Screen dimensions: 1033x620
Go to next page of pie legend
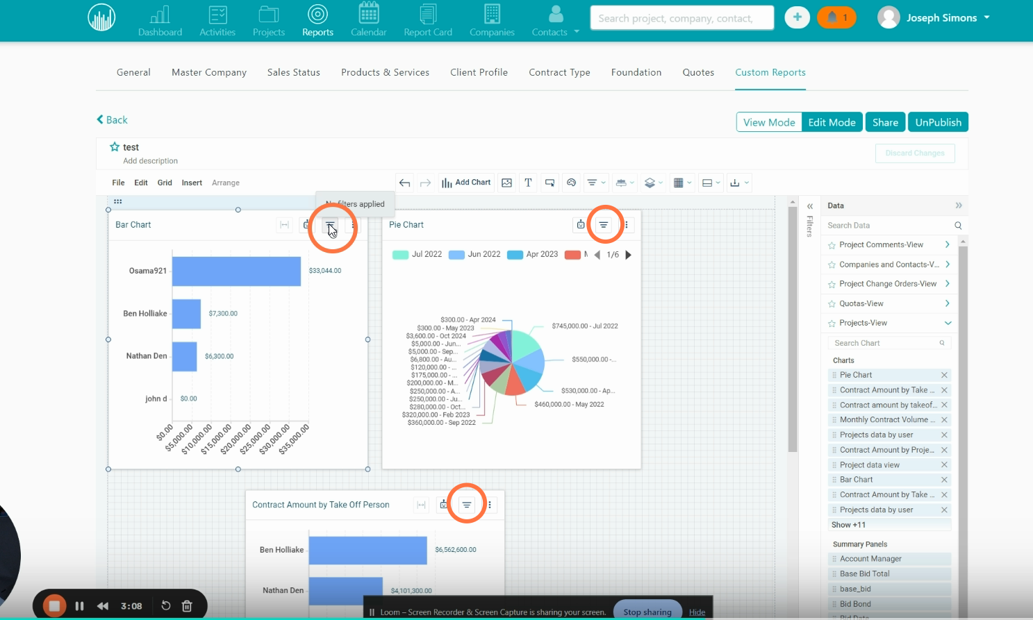point(628,255)
